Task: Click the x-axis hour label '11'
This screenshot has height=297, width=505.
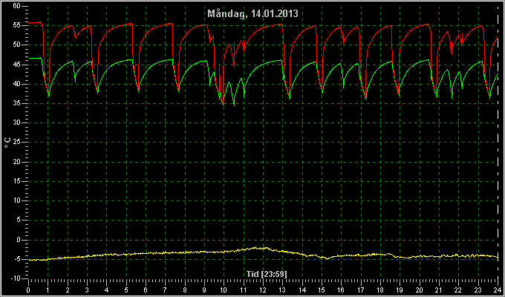Action: [x=244, y=290]
